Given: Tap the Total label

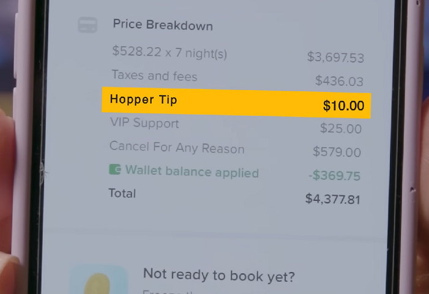Looking at the screenshot, I should (x=122, y=194).
